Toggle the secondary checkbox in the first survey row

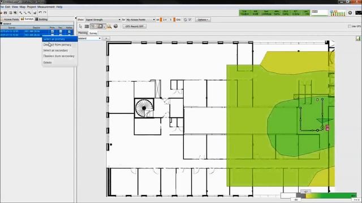click(x=61, y=32)
